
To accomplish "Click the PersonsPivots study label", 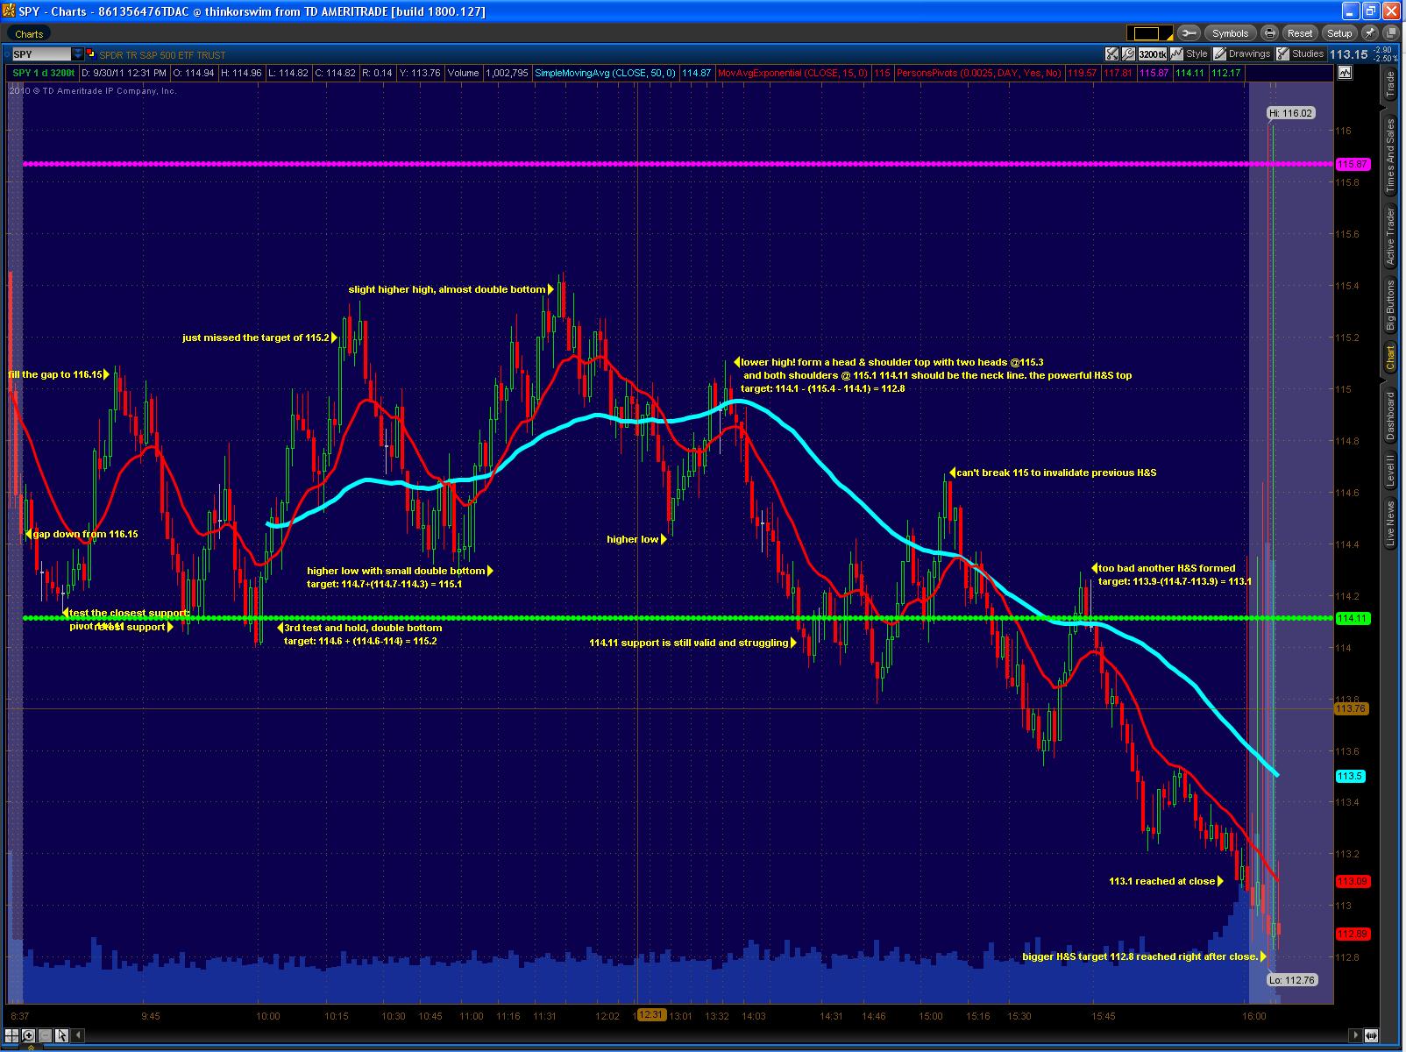I will (x=978, y=73).
